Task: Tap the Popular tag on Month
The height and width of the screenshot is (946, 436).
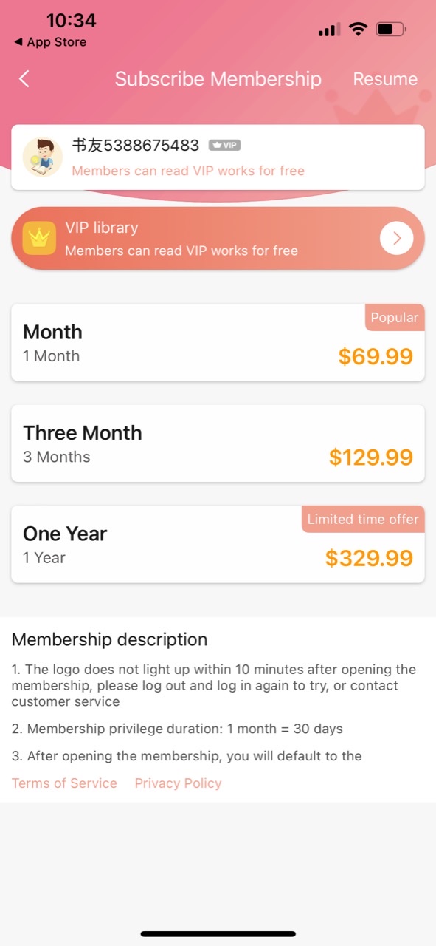Action: tap(395, 317)
